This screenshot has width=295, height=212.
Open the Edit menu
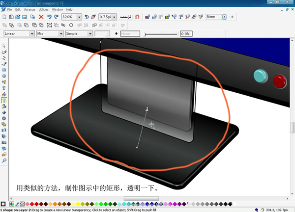coord(18,10)
